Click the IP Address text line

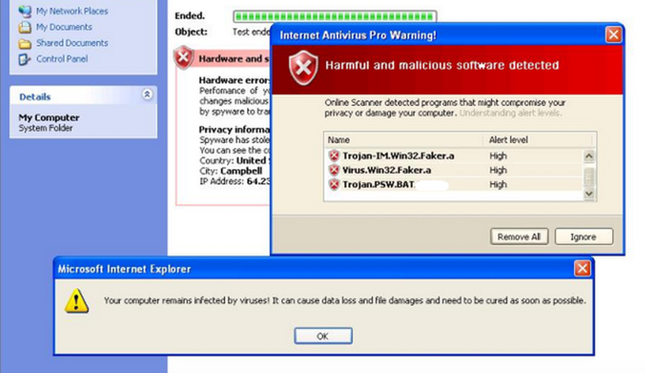click(x=235, y=181)
